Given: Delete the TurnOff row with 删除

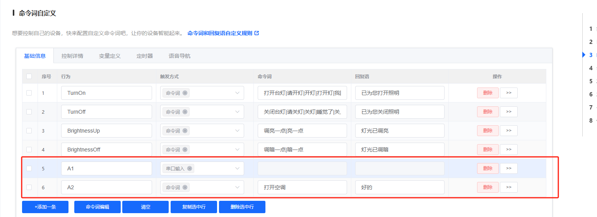Looking at the screenshot, I should pyautogui.click(x=488, y=112).
